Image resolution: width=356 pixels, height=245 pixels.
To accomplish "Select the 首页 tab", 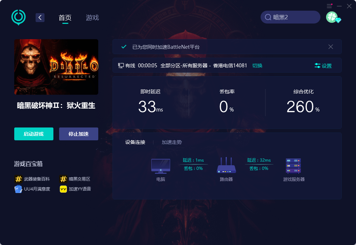I will pos(65,17).
